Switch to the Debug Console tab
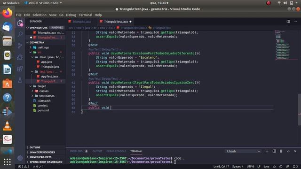The width and height of the screenshot is (301, 169). [x=116, y=151]
